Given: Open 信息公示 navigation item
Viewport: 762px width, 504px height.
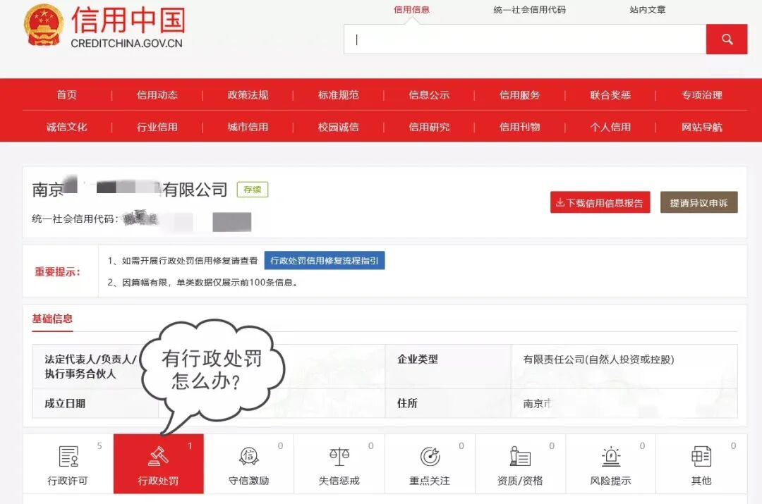Looking at the screenshot, I should 429,94.
